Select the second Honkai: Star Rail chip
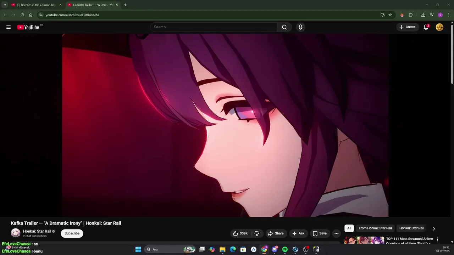Screen dimensions: 454x255 tap(411, 228)
